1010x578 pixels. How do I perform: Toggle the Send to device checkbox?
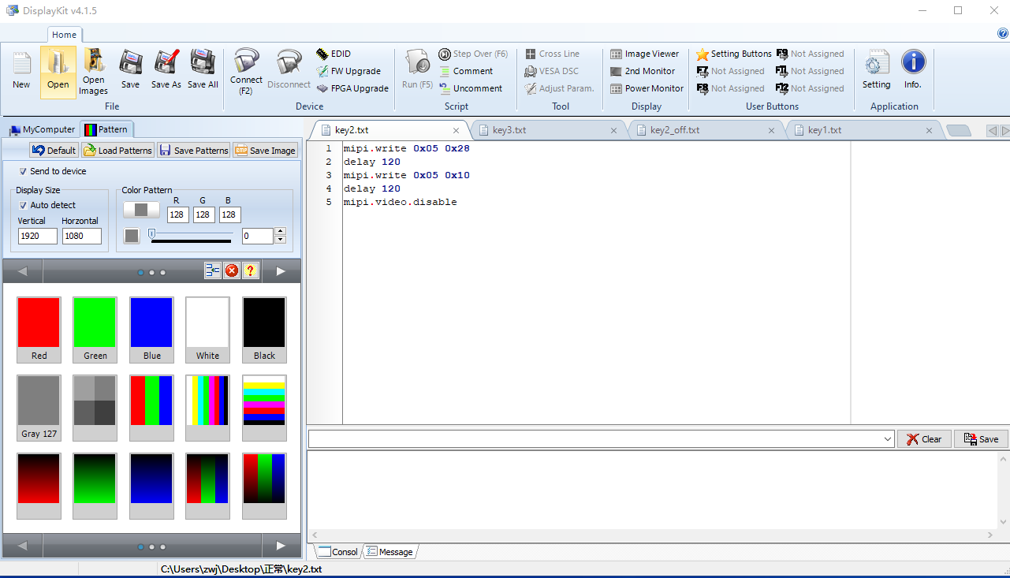pyautogui.click(x=23, y=171)
